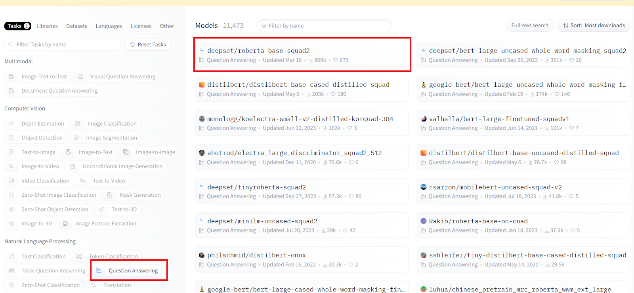Select the Image Feature Extraction task filter

[x=99, y=223]
